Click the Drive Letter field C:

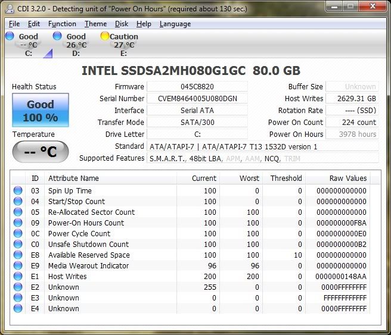pos(197,134)
